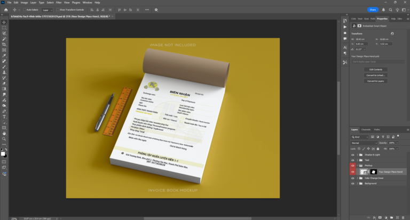Select the Horizontal Type tool

(4, 116)
